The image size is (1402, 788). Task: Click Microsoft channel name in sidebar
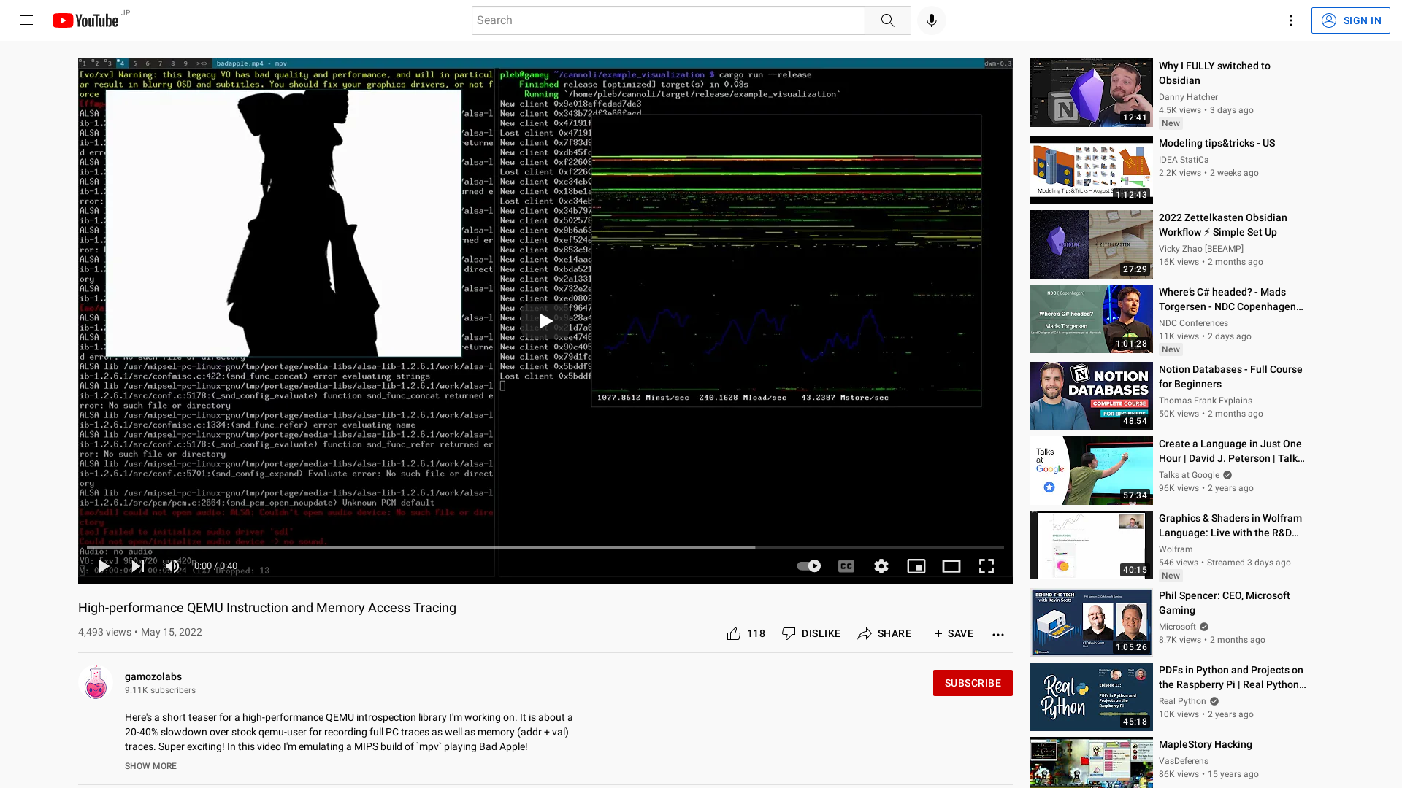click(x=1177, y=627)
